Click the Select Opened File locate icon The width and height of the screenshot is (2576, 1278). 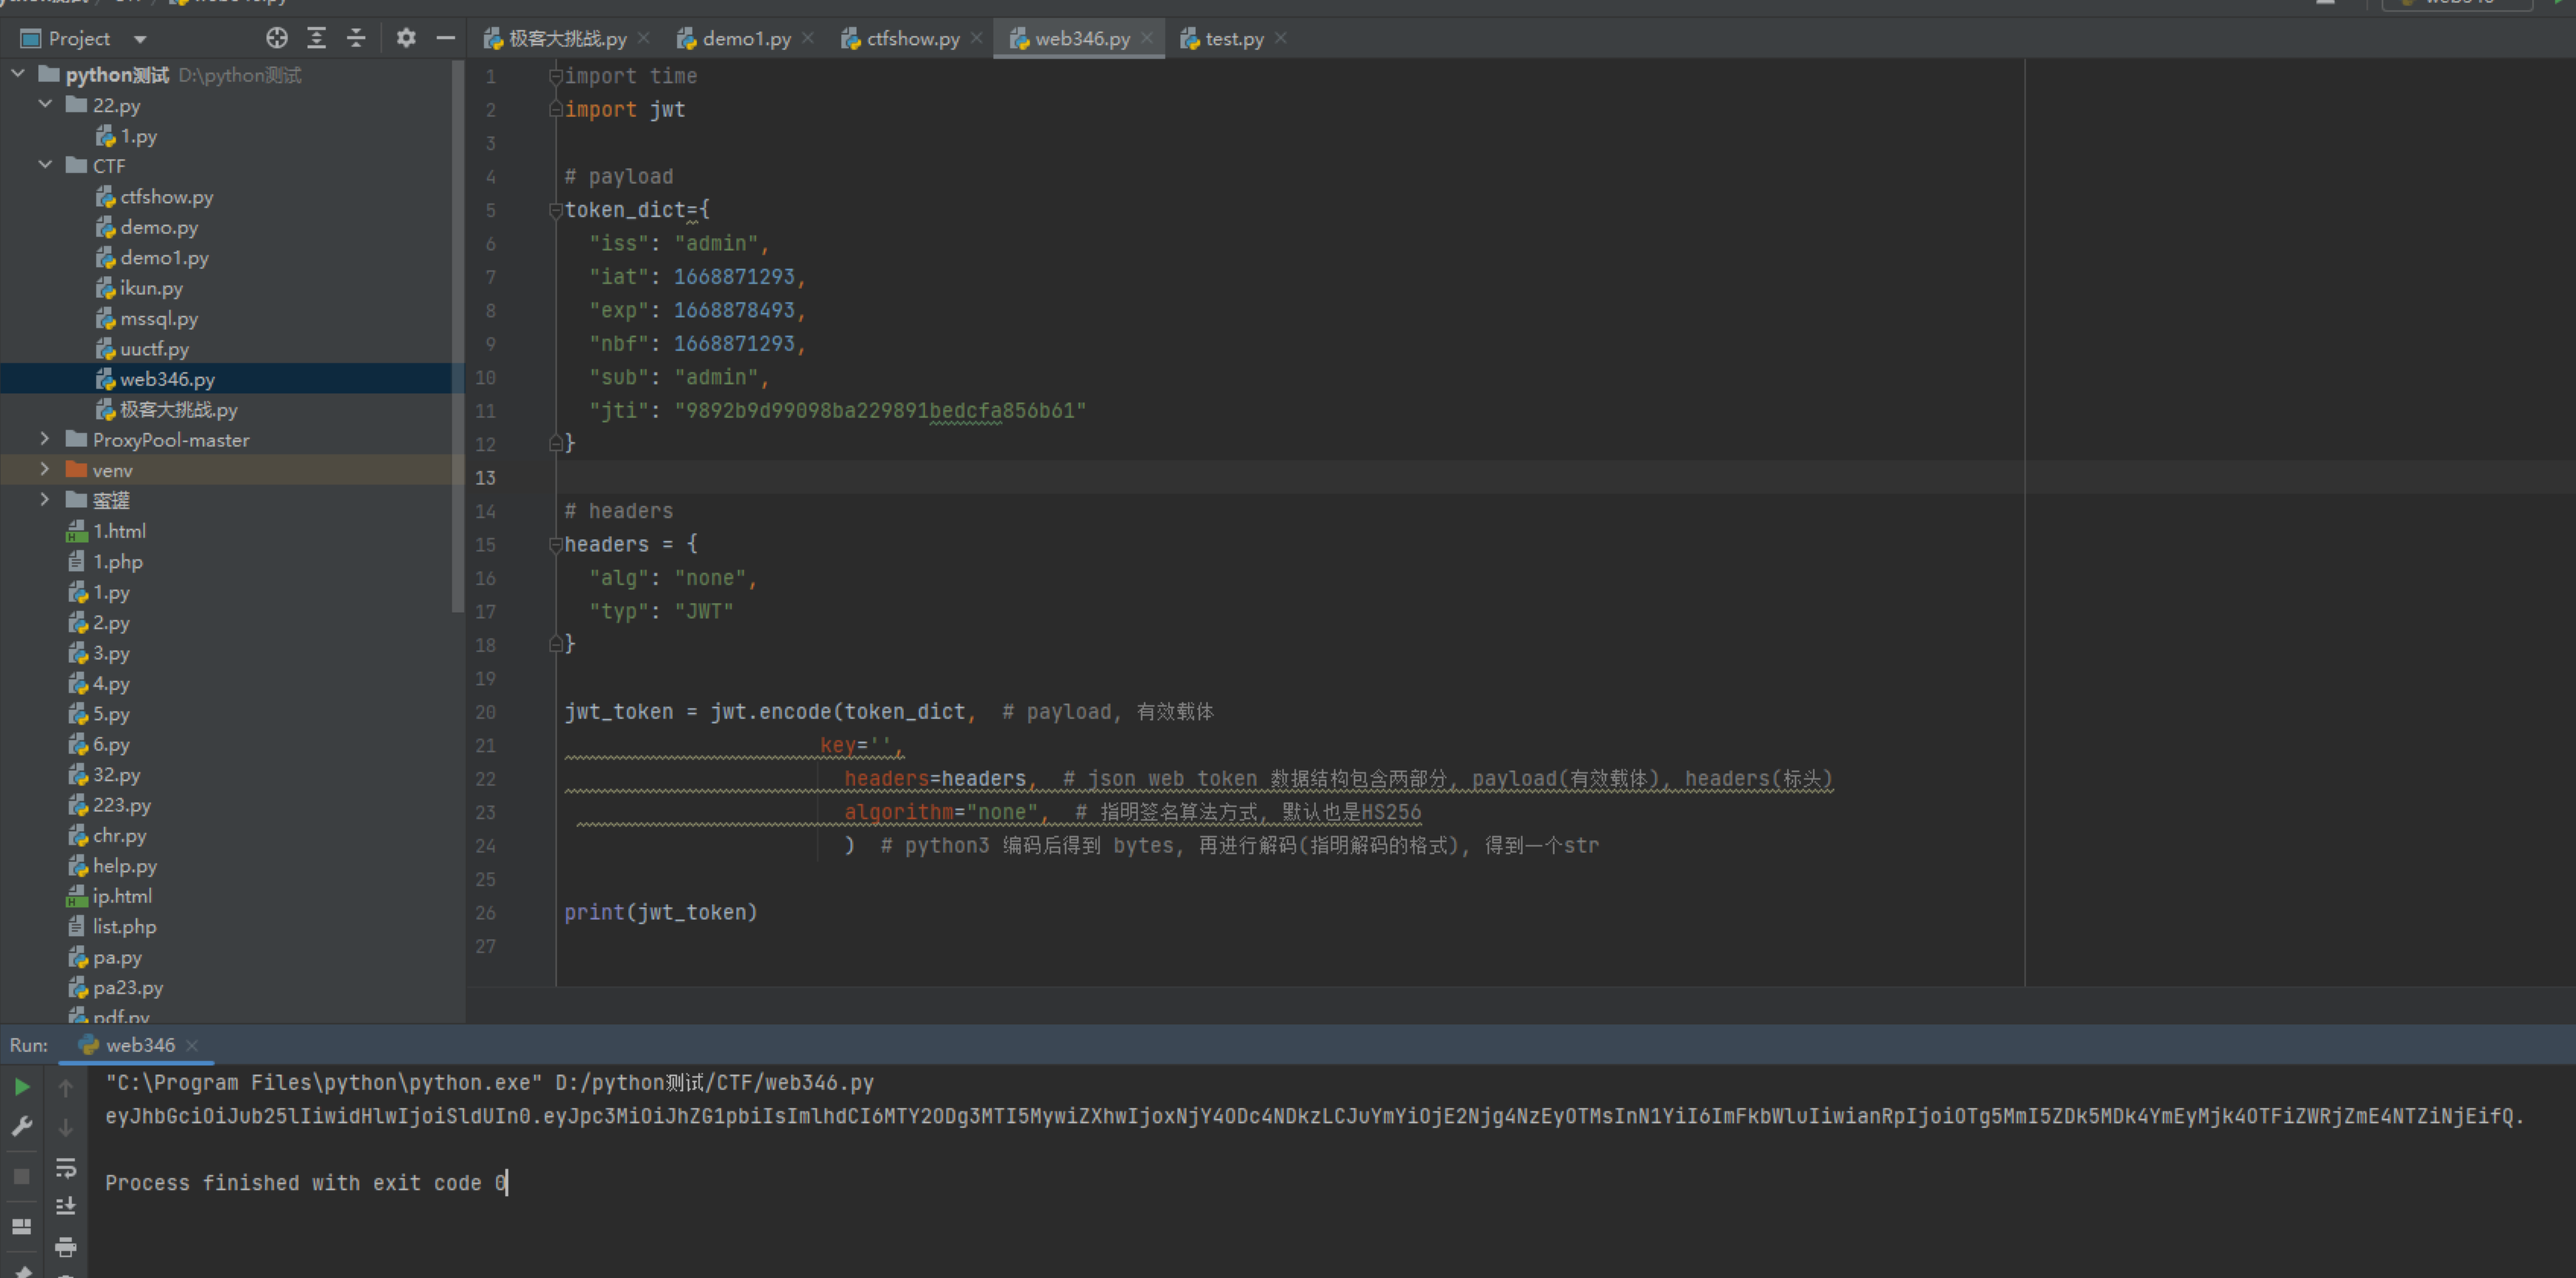(x=277, y=38)
